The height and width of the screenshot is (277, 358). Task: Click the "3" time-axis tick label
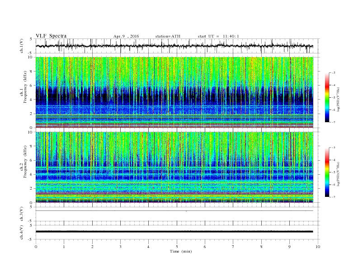tap(120, 247)
